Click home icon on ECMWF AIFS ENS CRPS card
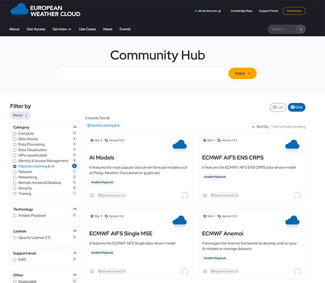This screenshot has height=283, width=325. coord(205,195)
